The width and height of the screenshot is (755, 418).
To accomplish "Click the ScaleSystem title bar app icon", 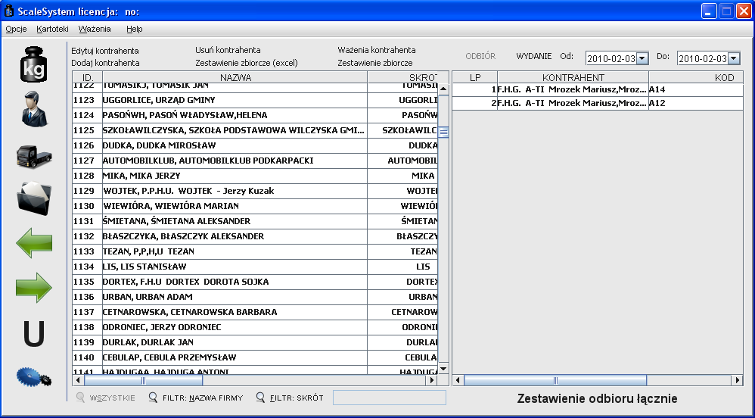I will tap(8, 11).
